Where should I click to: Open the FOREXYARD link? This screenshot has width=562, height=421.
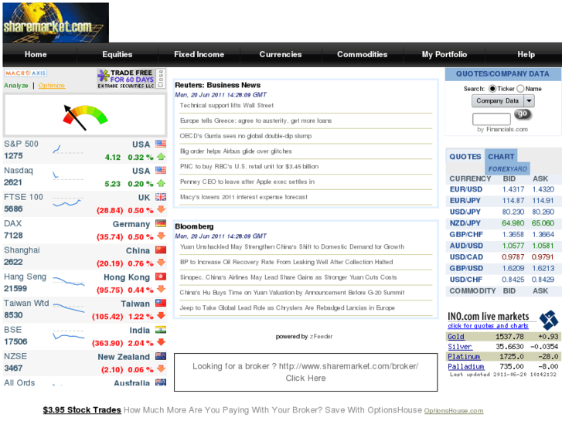[508, 168]
